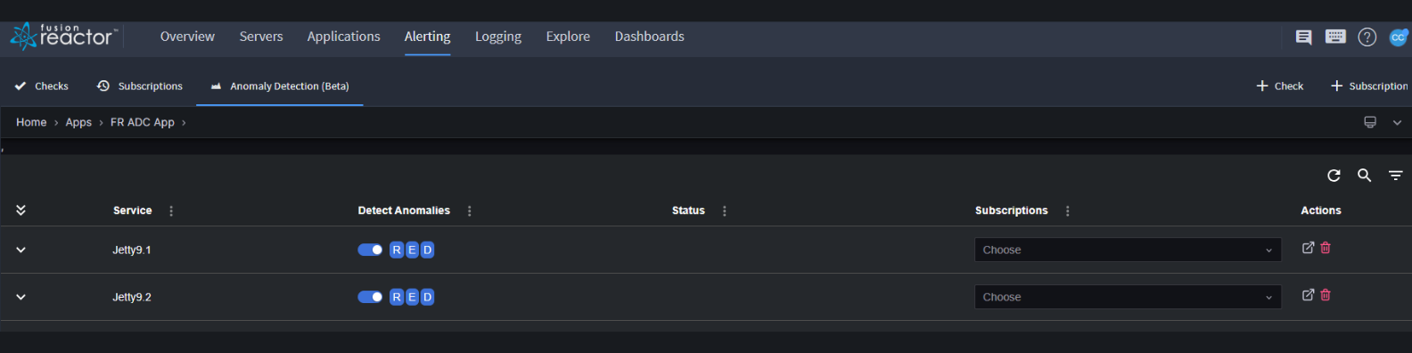Open the Logging menu
Viewport: 1412px width, 353px height.
(498, 37)
